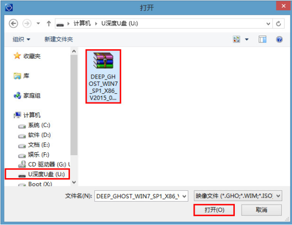Open the 组织 menu

[21, 40]
